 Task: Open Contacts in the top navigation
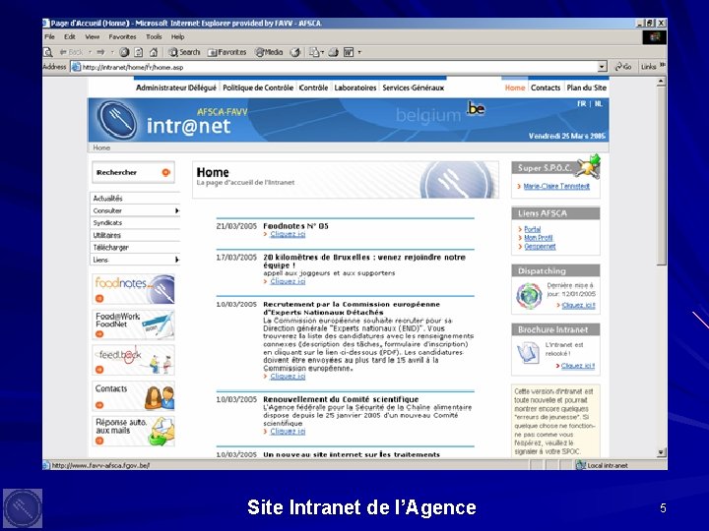click(x=546, y=88)
